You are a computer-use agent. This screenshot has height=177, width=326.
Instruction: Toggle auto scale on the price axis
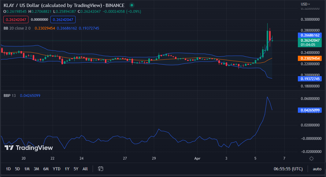pos(318,168)
